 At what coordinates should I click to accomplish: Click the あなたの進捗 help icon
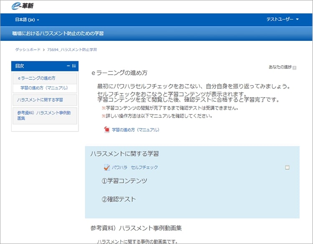click(294, 68)
